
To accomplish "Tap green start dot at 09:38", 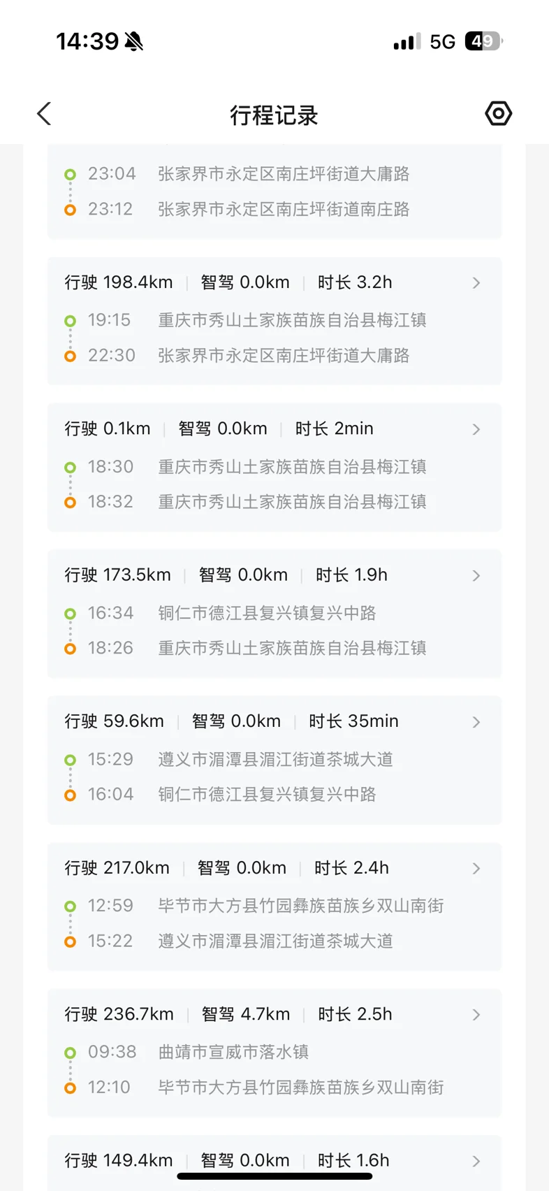I will pos(70,1053).
